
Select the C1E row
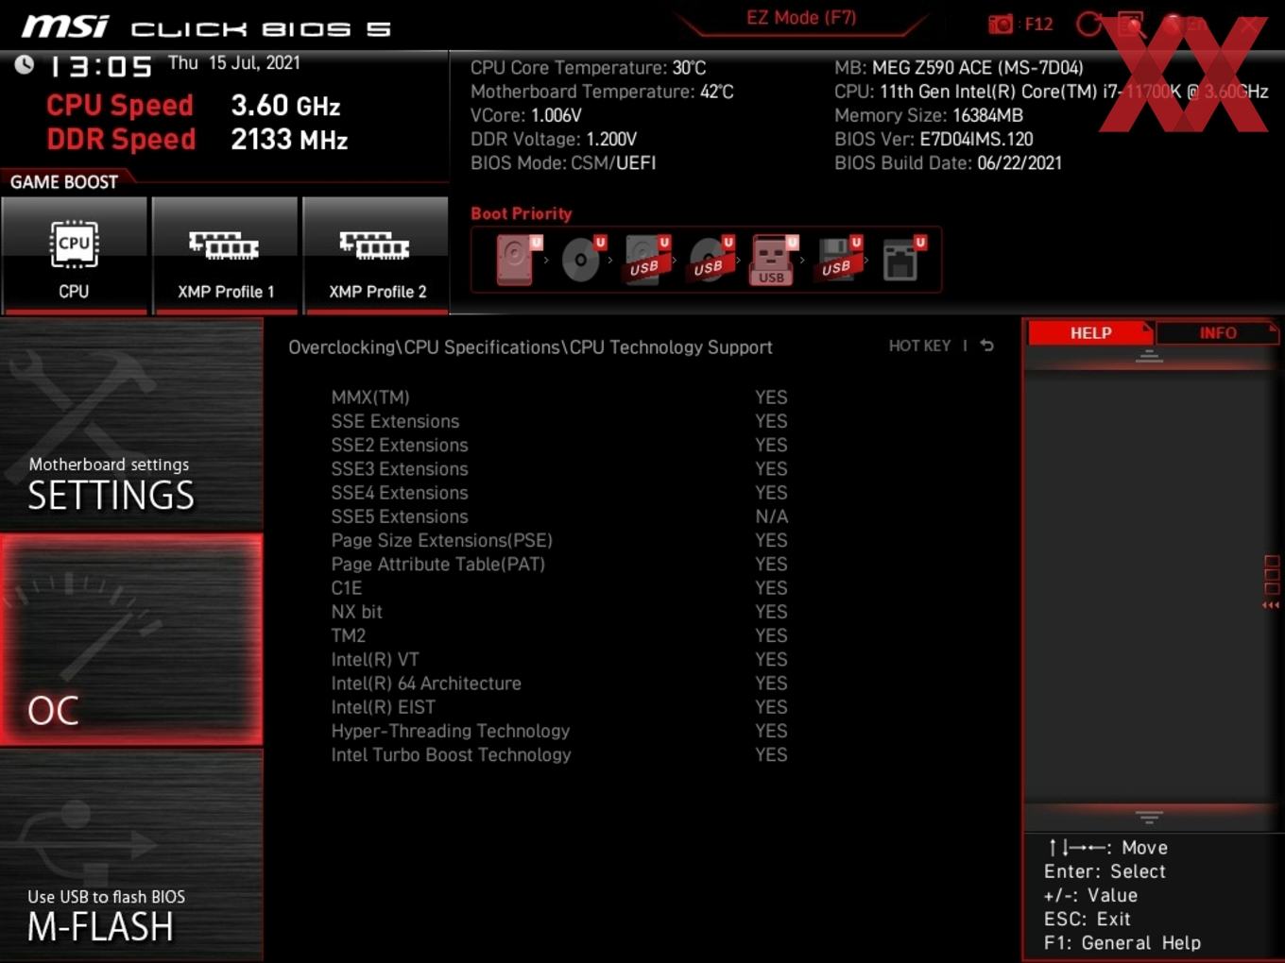pos(559,588)
